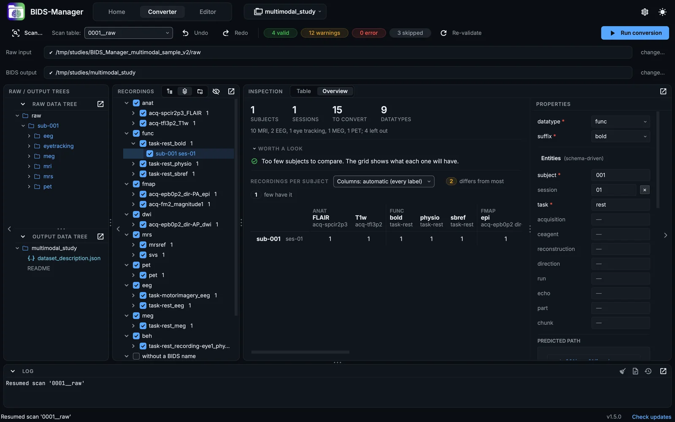Click the Undo button
Viewport: 675px width, 422px height.
[x=195, y=33]
